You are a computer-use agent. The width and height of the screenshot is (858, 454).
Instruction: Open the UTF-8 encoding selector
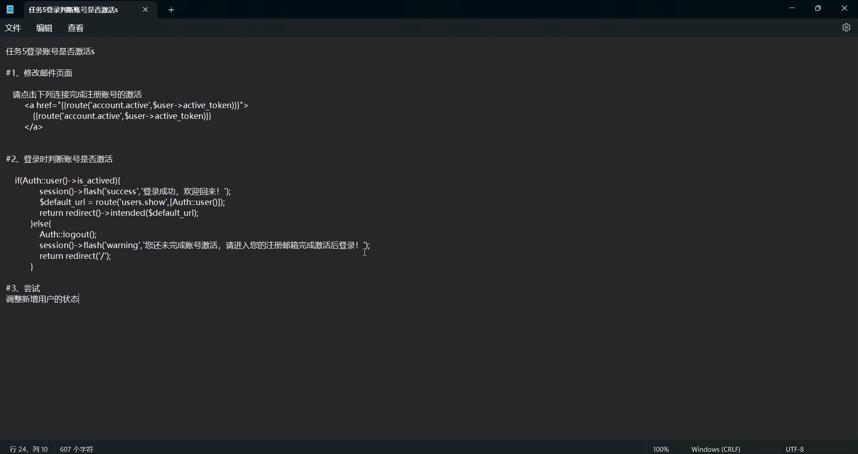click(x=795, y=449)
